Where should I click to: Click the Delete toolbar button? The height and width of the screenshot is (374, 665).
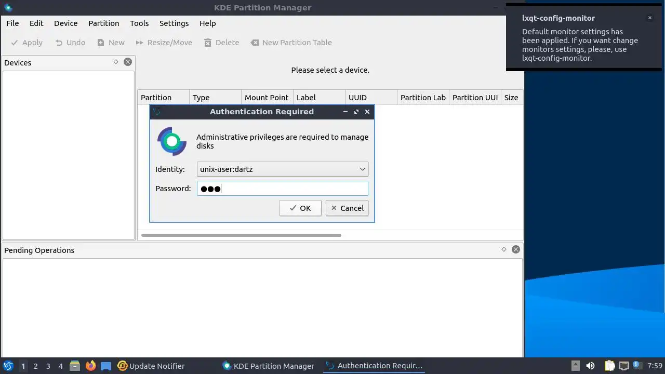222,43
